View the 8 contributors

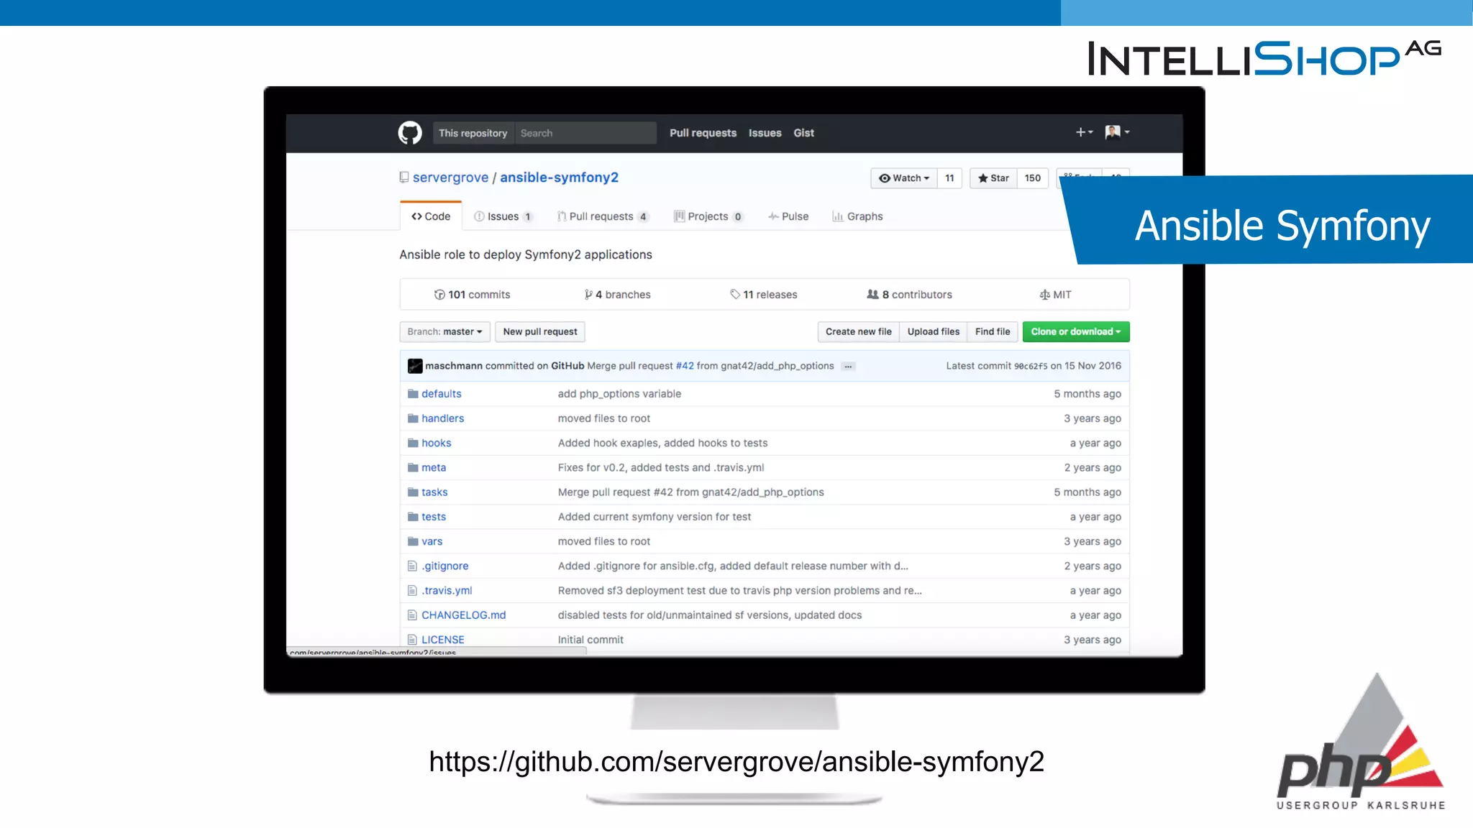click(909, 295)
